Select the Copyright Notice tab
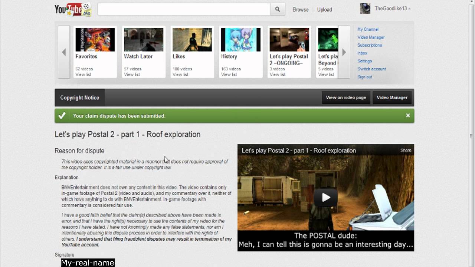Screen dimensions: 475x267 pos(80,98)
